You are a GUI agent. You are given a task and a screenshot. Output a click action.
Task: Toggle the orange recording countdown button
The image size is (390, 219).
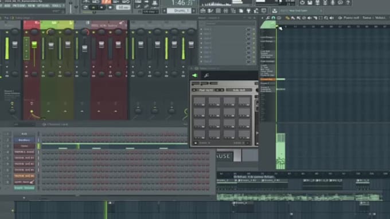[107, 2]
